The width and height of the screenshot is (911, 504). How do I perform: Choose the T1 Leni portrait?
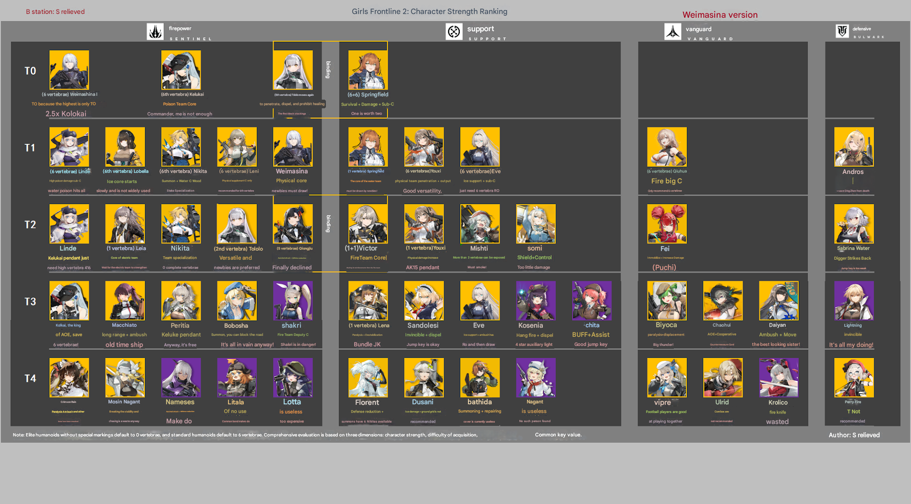[x=237, y=147]
